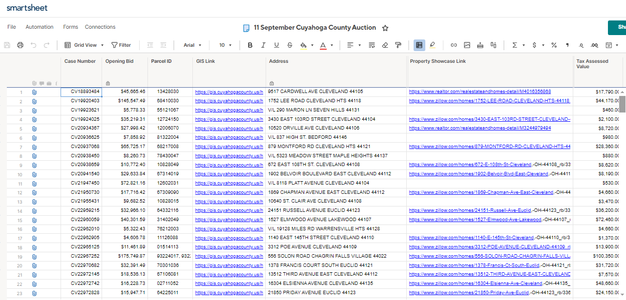Apply Percent format icon
Viewport: 626px width, 300px height.
pyautogui.click(x=554, y=45)
